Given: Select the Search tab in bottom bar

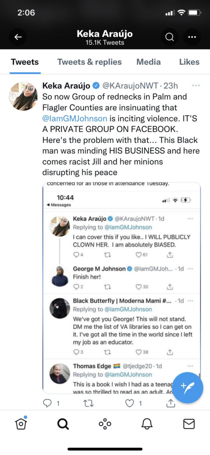Looking at the screenshot, I should 63,424.
